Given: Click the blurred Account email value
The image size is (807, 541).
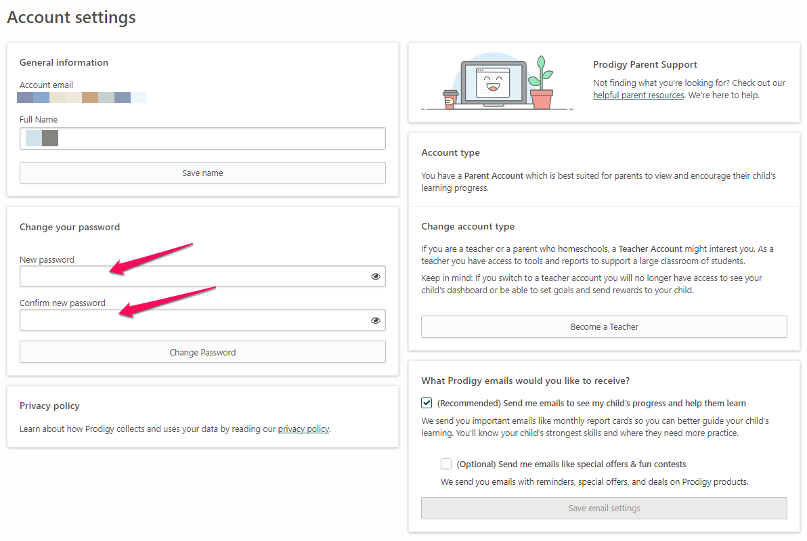Looking at the screenshot, I should [x=83, y=98].
